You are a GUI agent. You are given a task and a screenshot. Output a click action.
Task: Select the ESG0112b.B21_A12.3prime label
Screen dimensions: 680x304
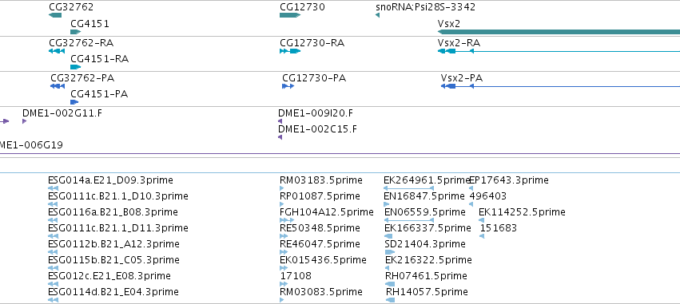coord(113,244)
